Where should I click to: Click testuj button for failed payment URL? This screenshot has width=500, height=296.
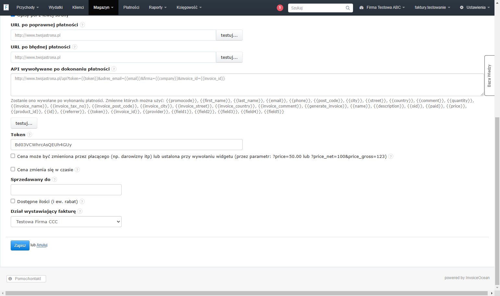point(229,57)
